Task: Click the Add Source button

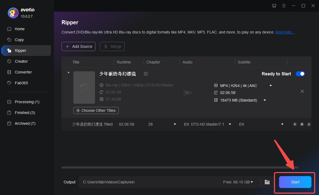Action: [x=79, y=46]
